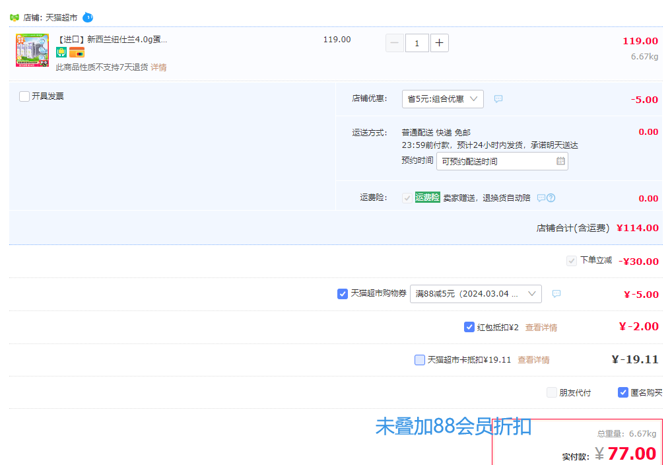The height and width of the screenshot is (465, 672).
Task: Open the imported New Zealand product title
Action: coord(112,40)
